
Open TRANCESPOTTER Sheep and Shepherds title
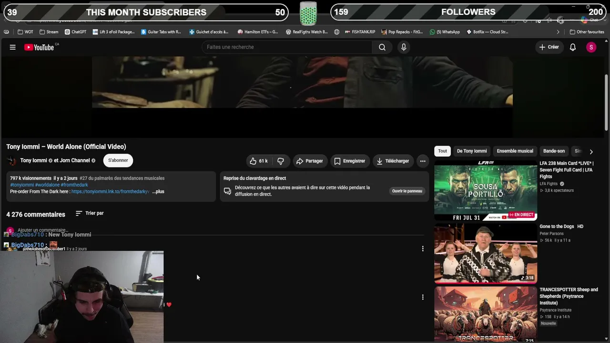coord(569,296)
